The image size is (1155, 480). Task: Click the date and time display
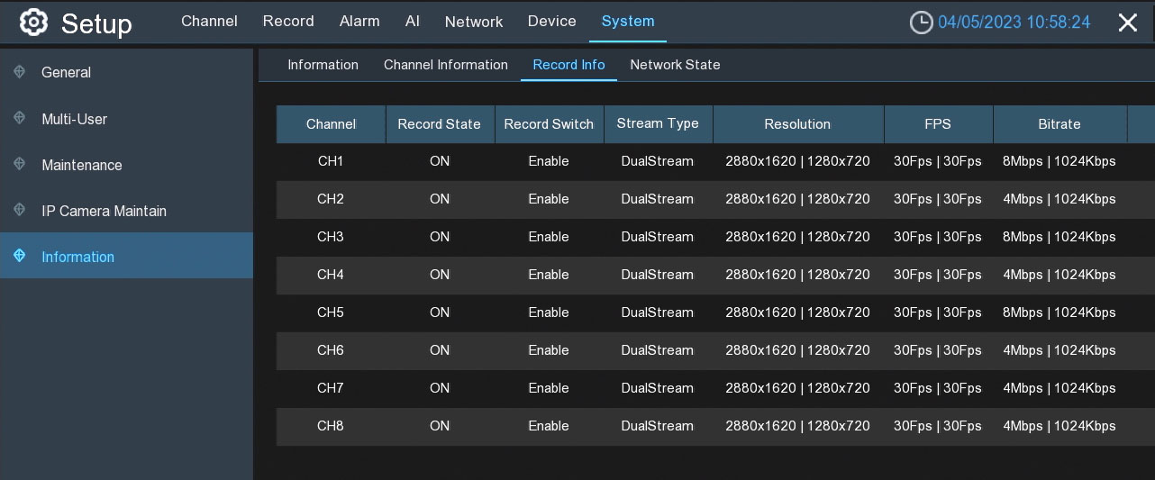point(1014,23)
